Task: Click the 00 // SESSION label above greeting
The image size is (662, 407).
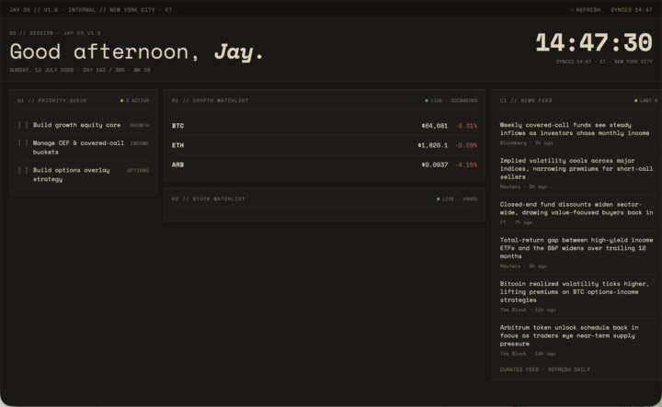Action: click(55, 33)
